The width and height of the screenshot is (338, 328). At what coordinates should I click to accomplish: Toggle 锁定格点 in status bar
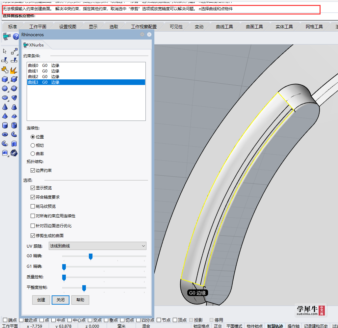pos(201,326)
